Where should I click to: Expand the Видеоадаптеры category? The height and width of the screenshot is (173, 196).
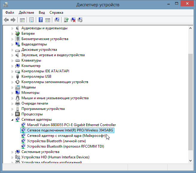point(13,44)
